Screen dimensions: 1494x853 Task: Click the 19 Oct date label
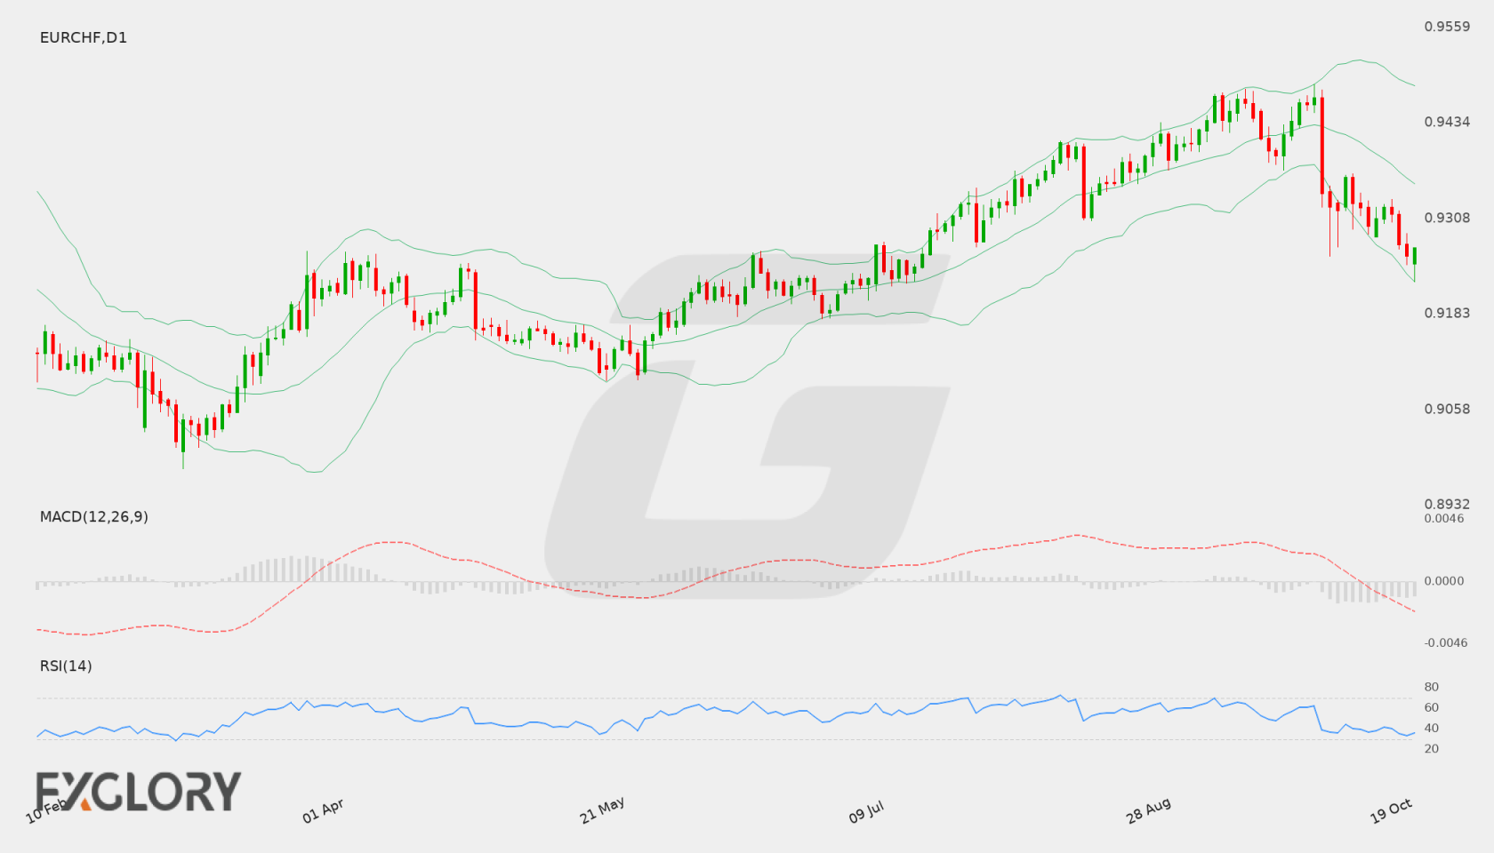click(x=1391, y=810)
